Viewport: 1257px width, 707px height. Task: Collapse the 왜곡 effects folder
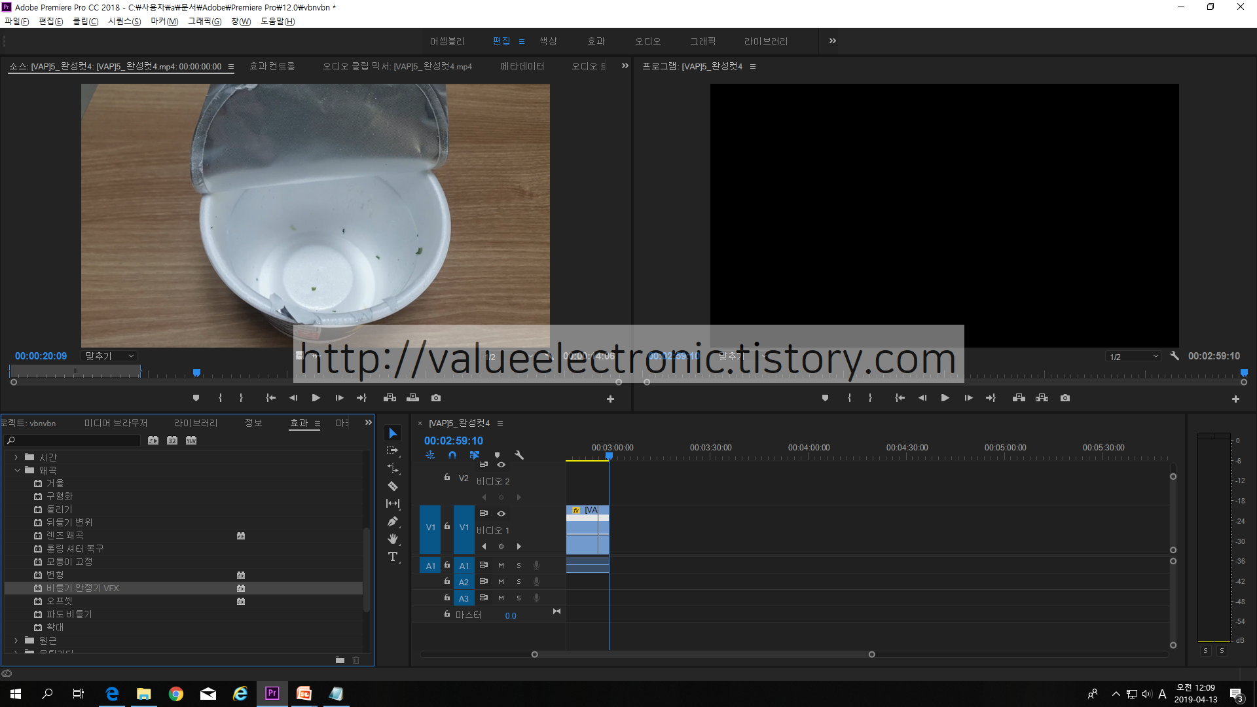16,470
